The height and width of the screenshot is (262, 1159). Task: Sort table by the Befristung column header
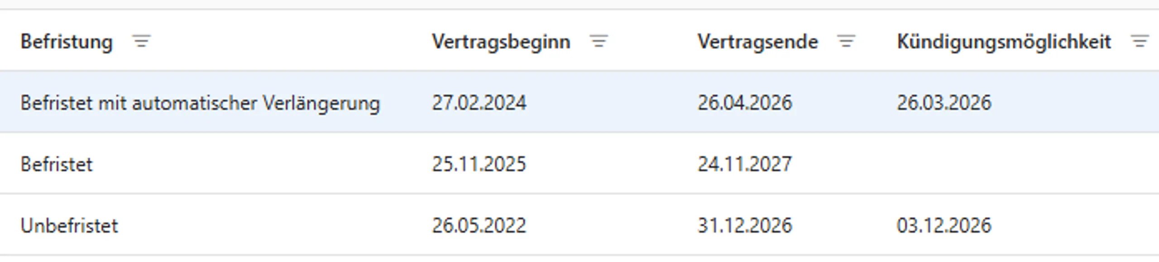coord(66,42)
